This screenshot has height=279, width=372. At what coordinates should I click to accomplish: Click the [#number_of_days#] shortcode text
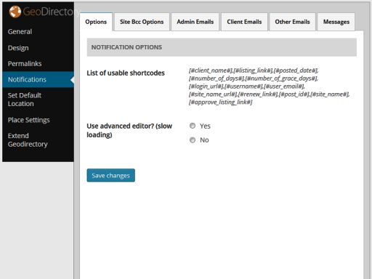click(217, 78)
